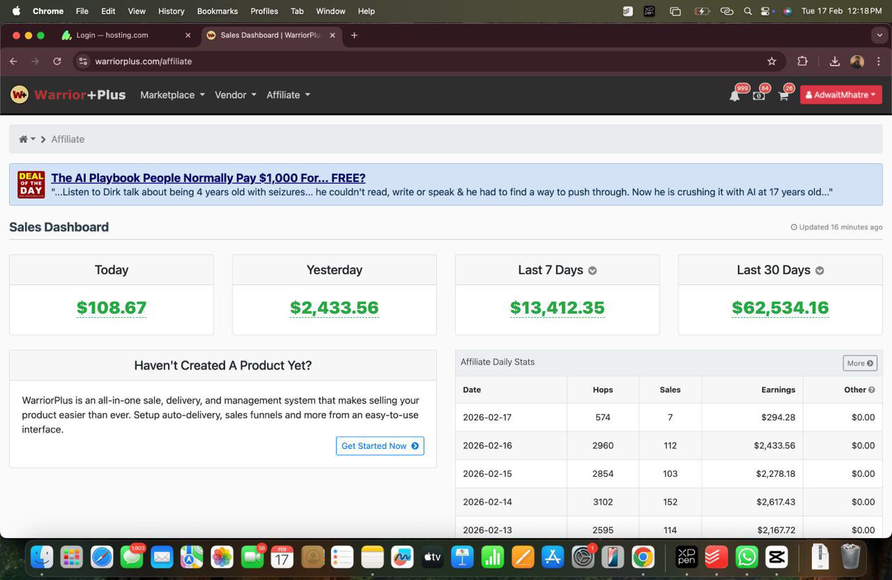
Task: Click the Deal of the Day badge
Action: pyautogui.click(x=31, y=185)
